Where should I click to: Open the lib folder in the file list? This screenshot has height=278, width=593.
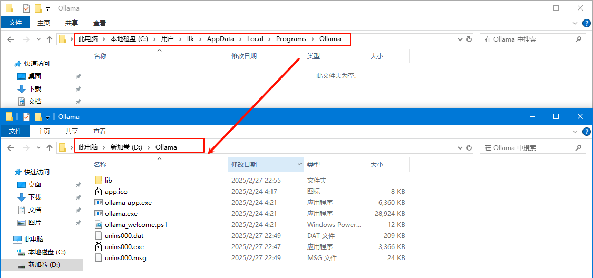pyautogui.click(x=108, y=180)
